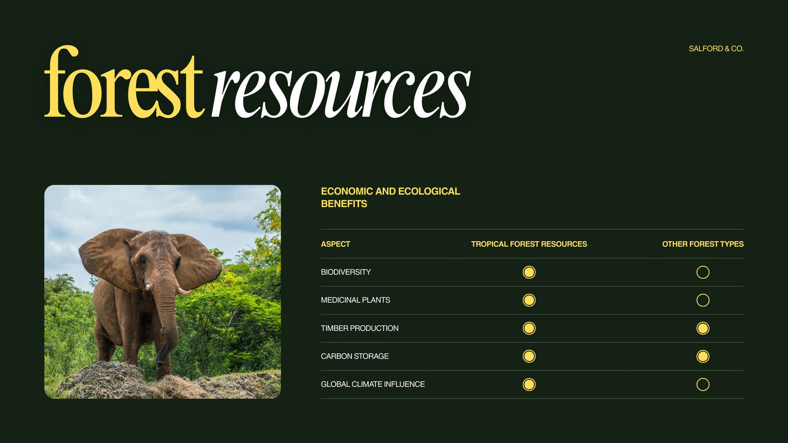Image resolution: width=788 pixels, height=443 pixels.
Task: Select Carbon Storage tropical forest filled circle
Action: (529, 356)
